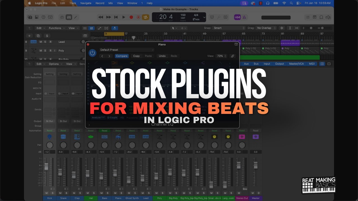Open the Track menu in menu bar
This screenshot has height=201, width=358.
tap(73, 3)
